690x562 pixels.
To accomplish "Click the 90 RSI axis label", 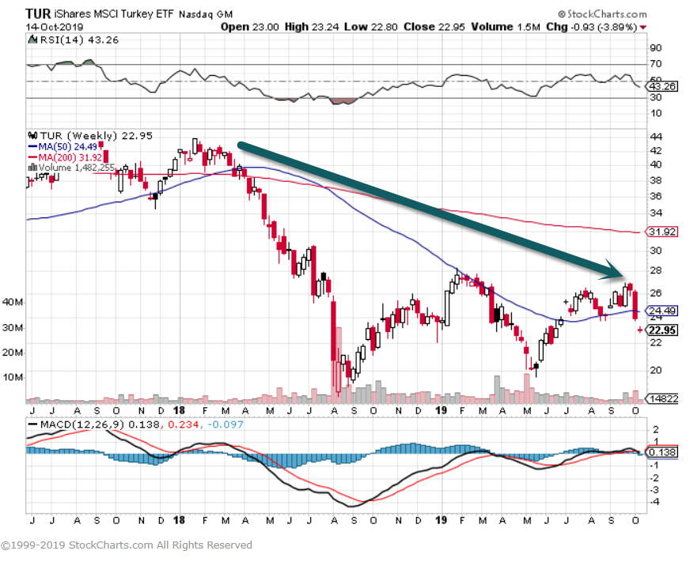I will [656, 48].
